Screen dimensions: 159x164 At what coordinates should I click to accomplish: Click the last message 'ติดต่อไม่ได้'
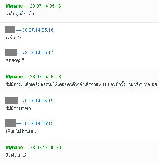(x=16, y=155)
